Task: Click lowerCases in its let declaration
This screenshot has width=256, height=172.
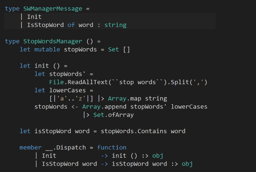Action: 65,90
